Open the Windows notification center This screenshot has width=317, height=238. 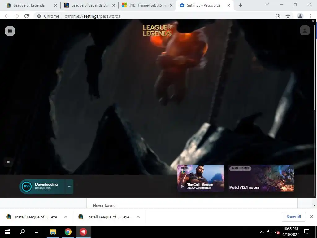coord(307,232)
